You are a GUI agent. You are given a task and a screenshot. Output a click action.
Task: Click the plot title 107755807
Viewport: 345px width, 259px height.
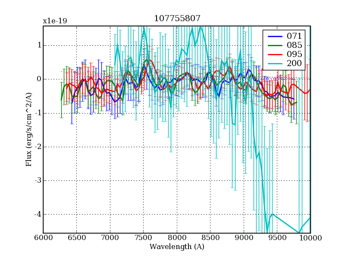pos(177,19)
